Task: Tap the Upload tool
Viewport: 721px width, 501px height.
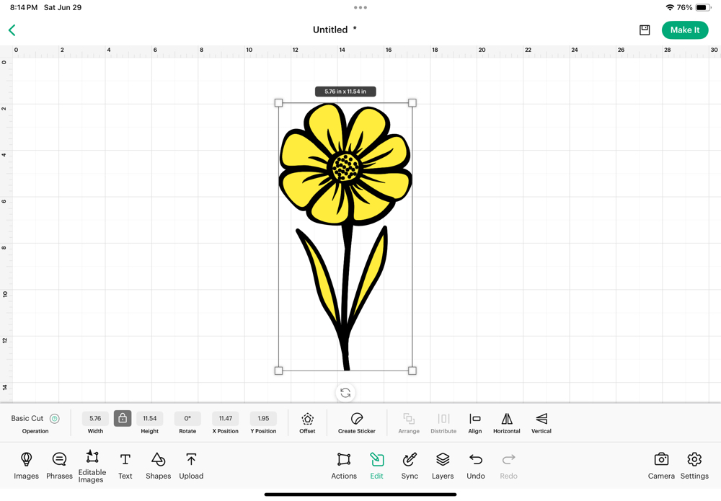Action: pyautogui.click(x=191, y=466)
